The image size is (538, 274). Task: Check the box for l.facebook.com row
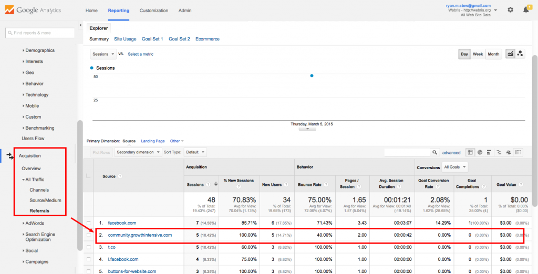point(89,260)
